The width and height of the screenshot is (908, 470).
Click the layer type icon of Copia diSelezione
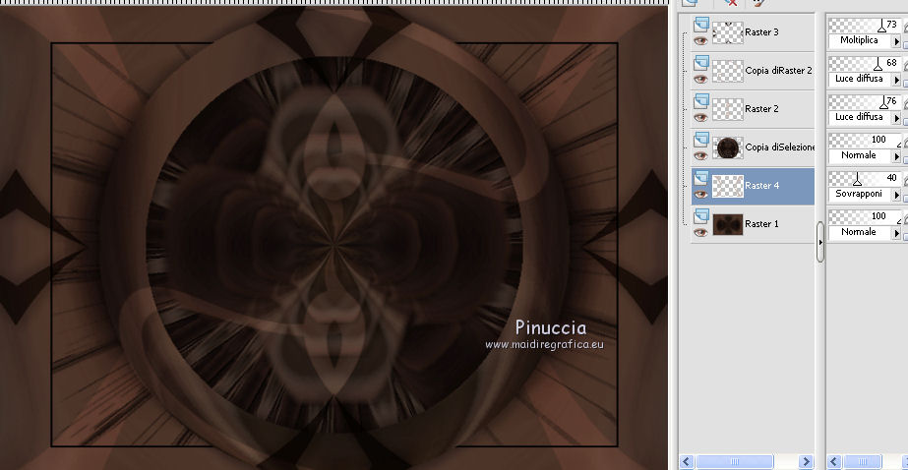click(x=701, y=139)
